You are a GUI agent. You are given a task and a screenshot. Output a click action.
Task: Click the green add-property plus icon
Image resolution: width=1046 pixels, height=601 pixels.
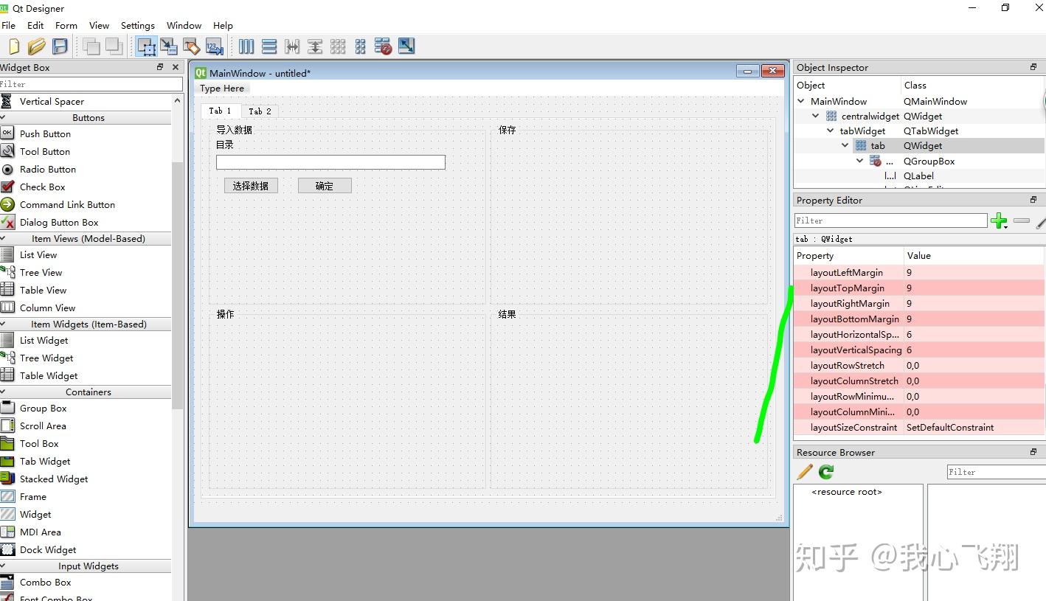1000,220
